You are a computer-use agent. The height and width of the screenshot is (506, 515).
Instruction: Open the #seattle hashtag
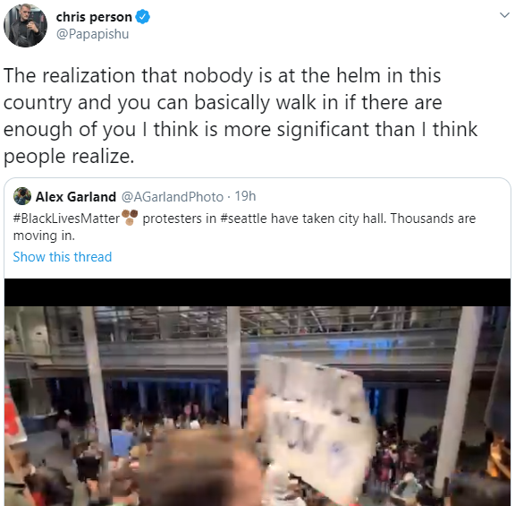coord(243,219)
